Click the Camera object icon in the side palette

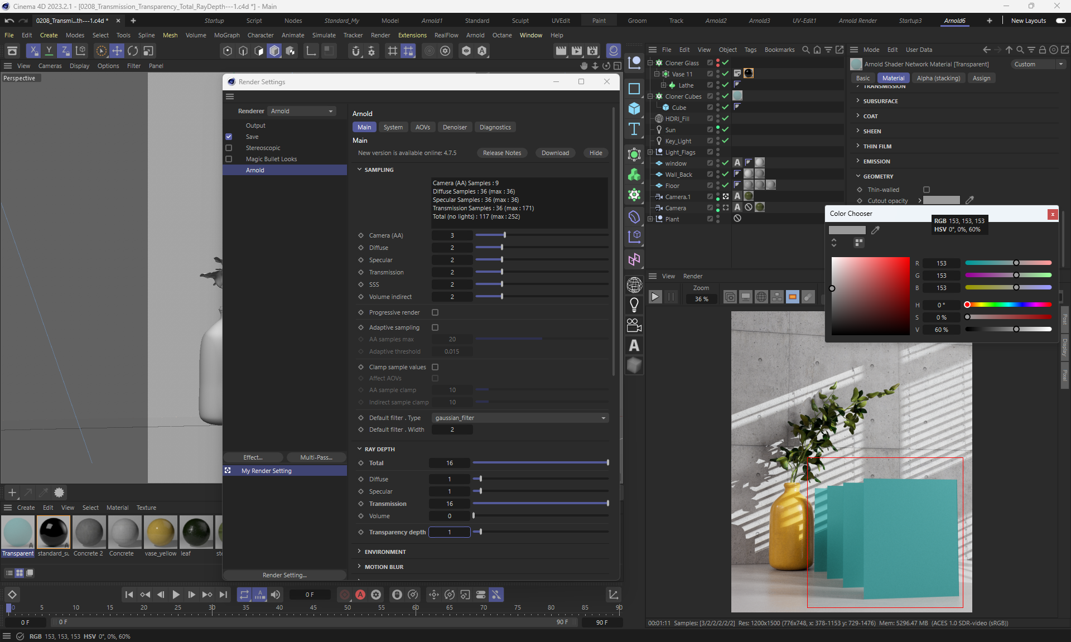[x=634, y=325]
